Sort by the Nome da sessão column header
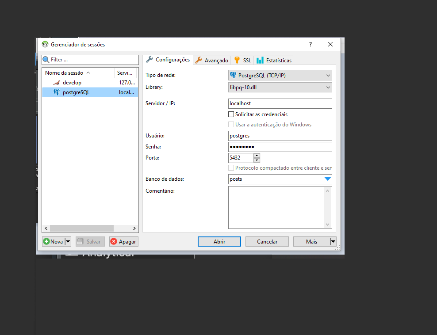The image size is (437, 335). tap(78, 73)
